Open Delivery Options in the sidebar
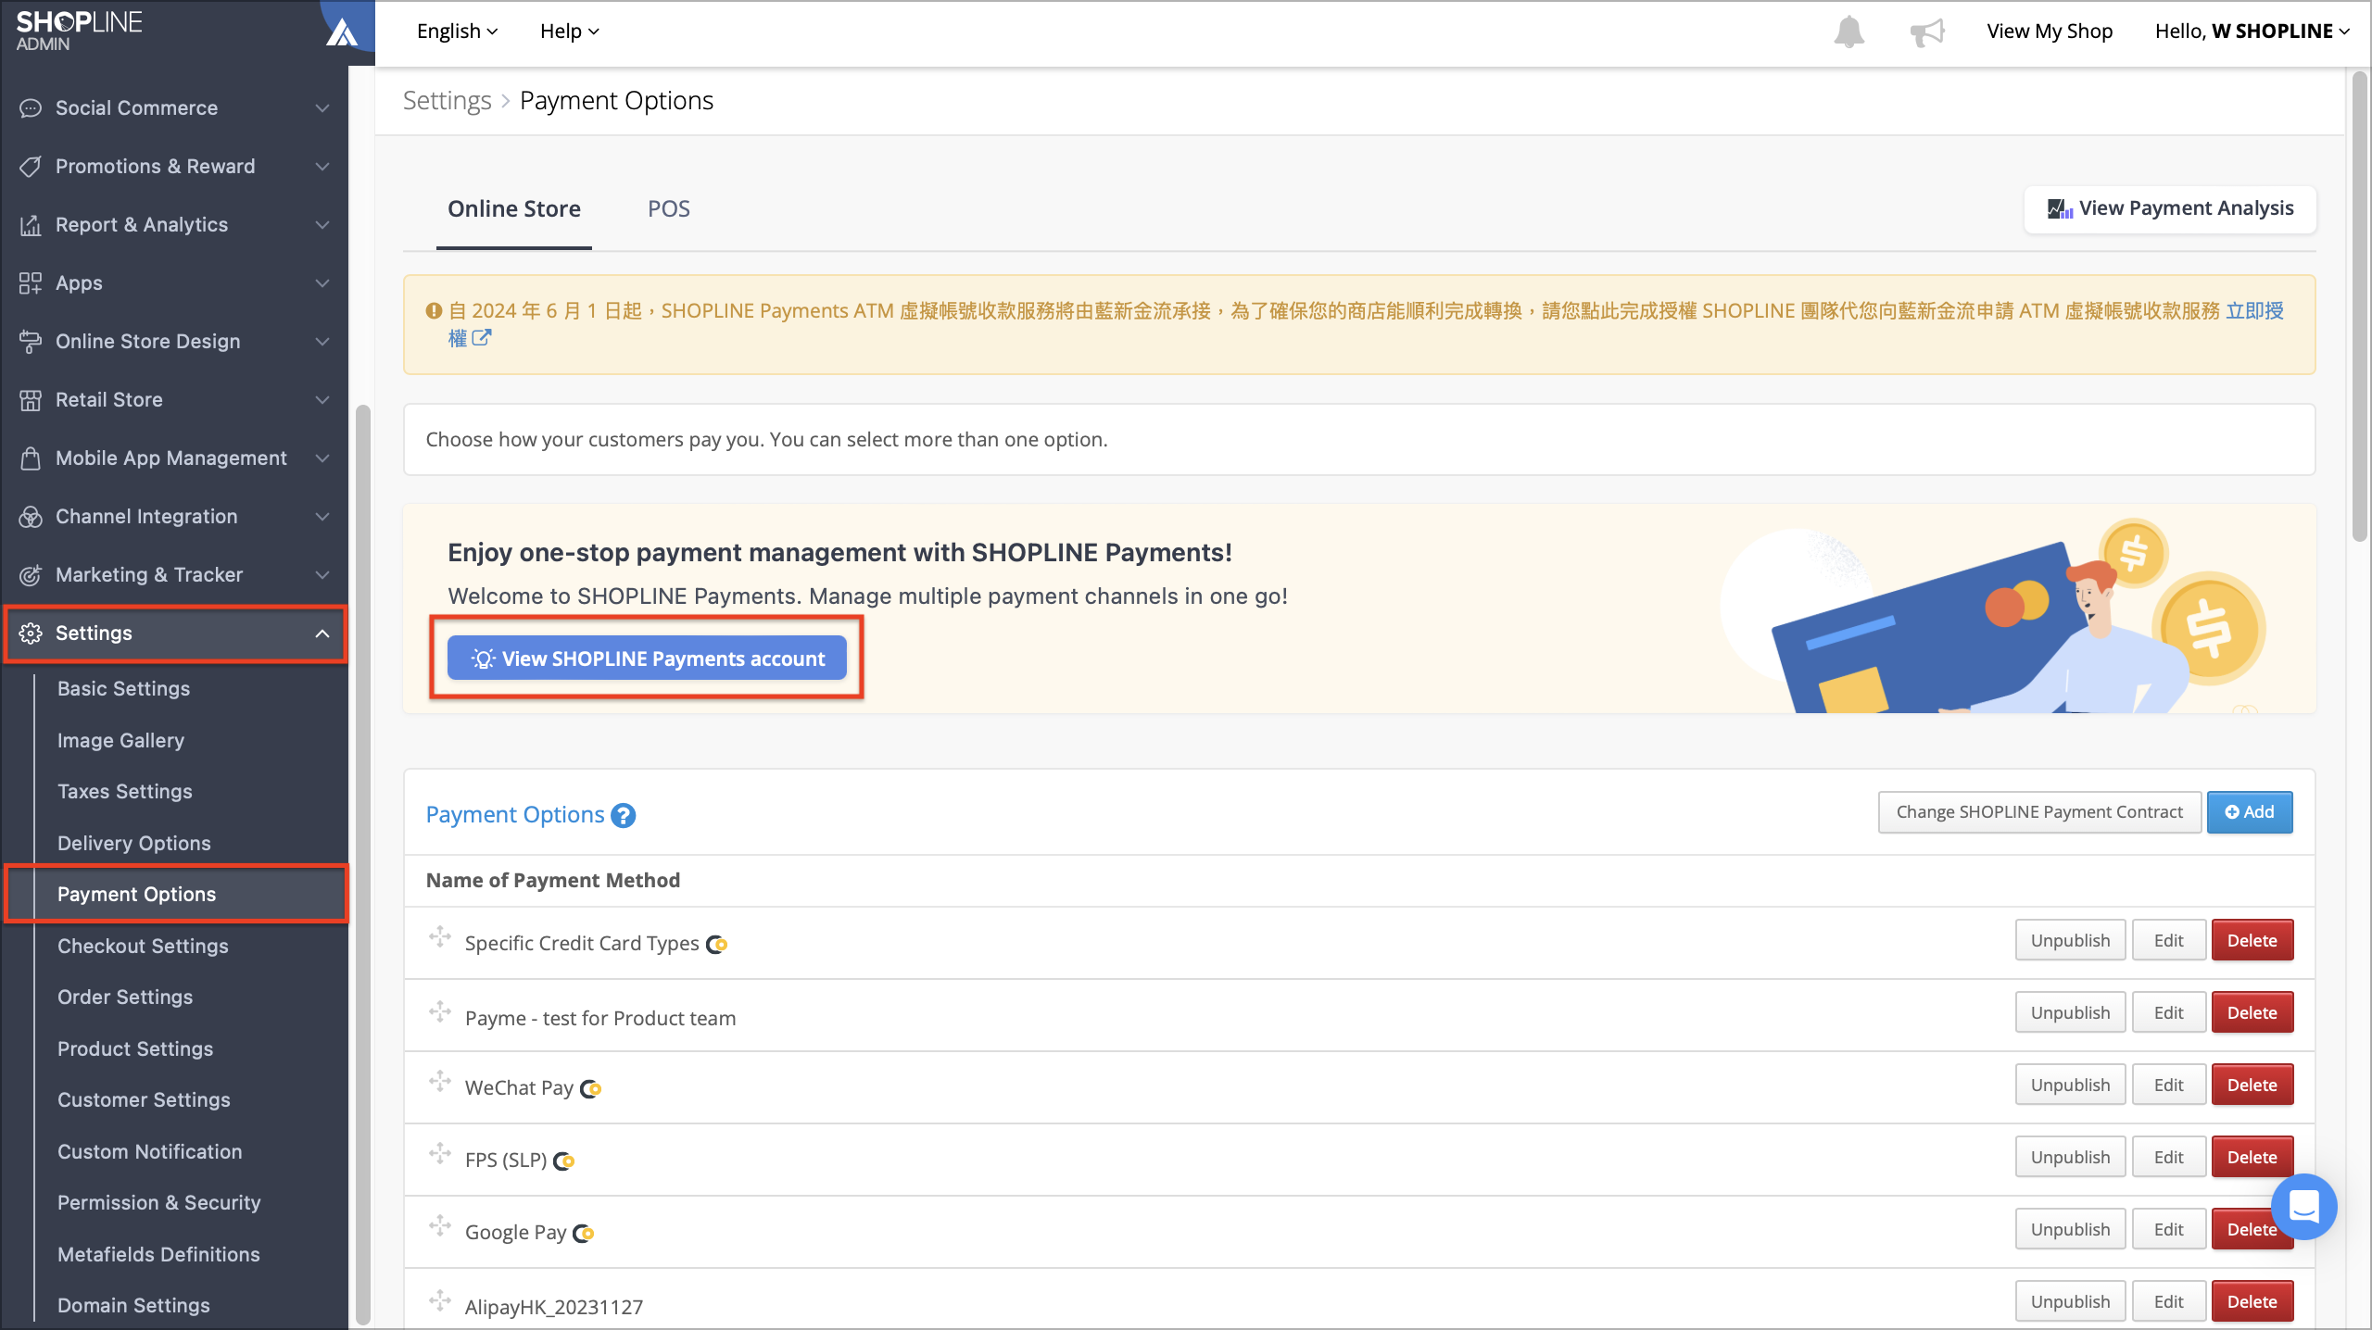The width and height of the screenshot is (2372, 1330). tap(133, 844)
